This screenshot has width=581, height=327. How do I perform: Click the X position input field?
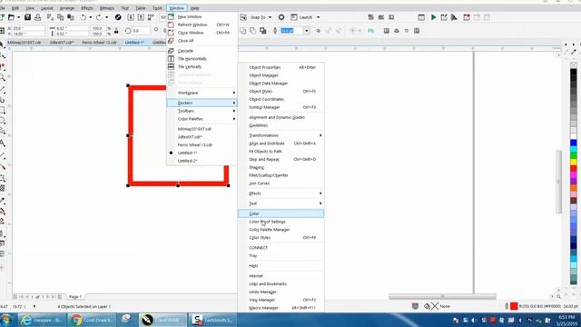[28, 28]
